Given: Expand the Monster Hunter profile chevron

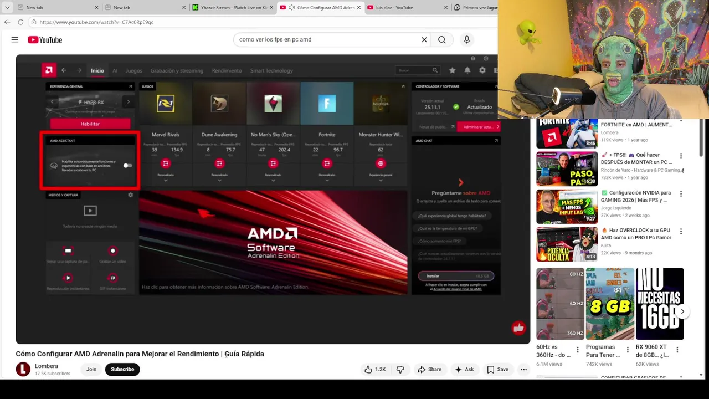Looking at the screenshot, I should (381, 180).
